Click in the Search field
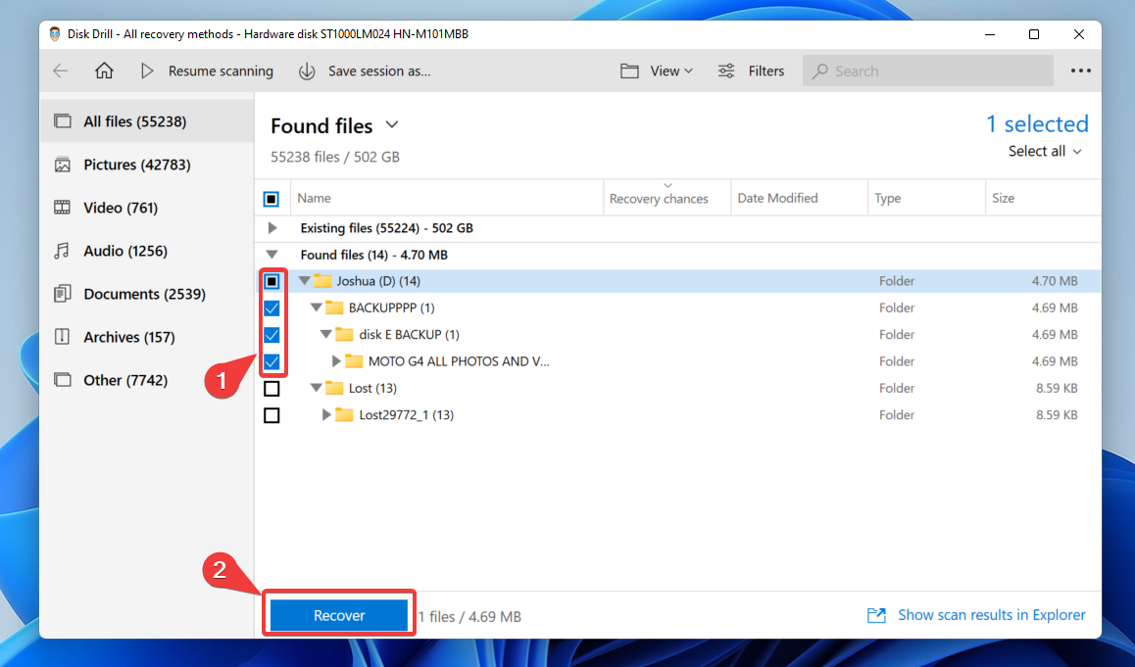This screenshot has width=1135, height=667. point(928,71)
